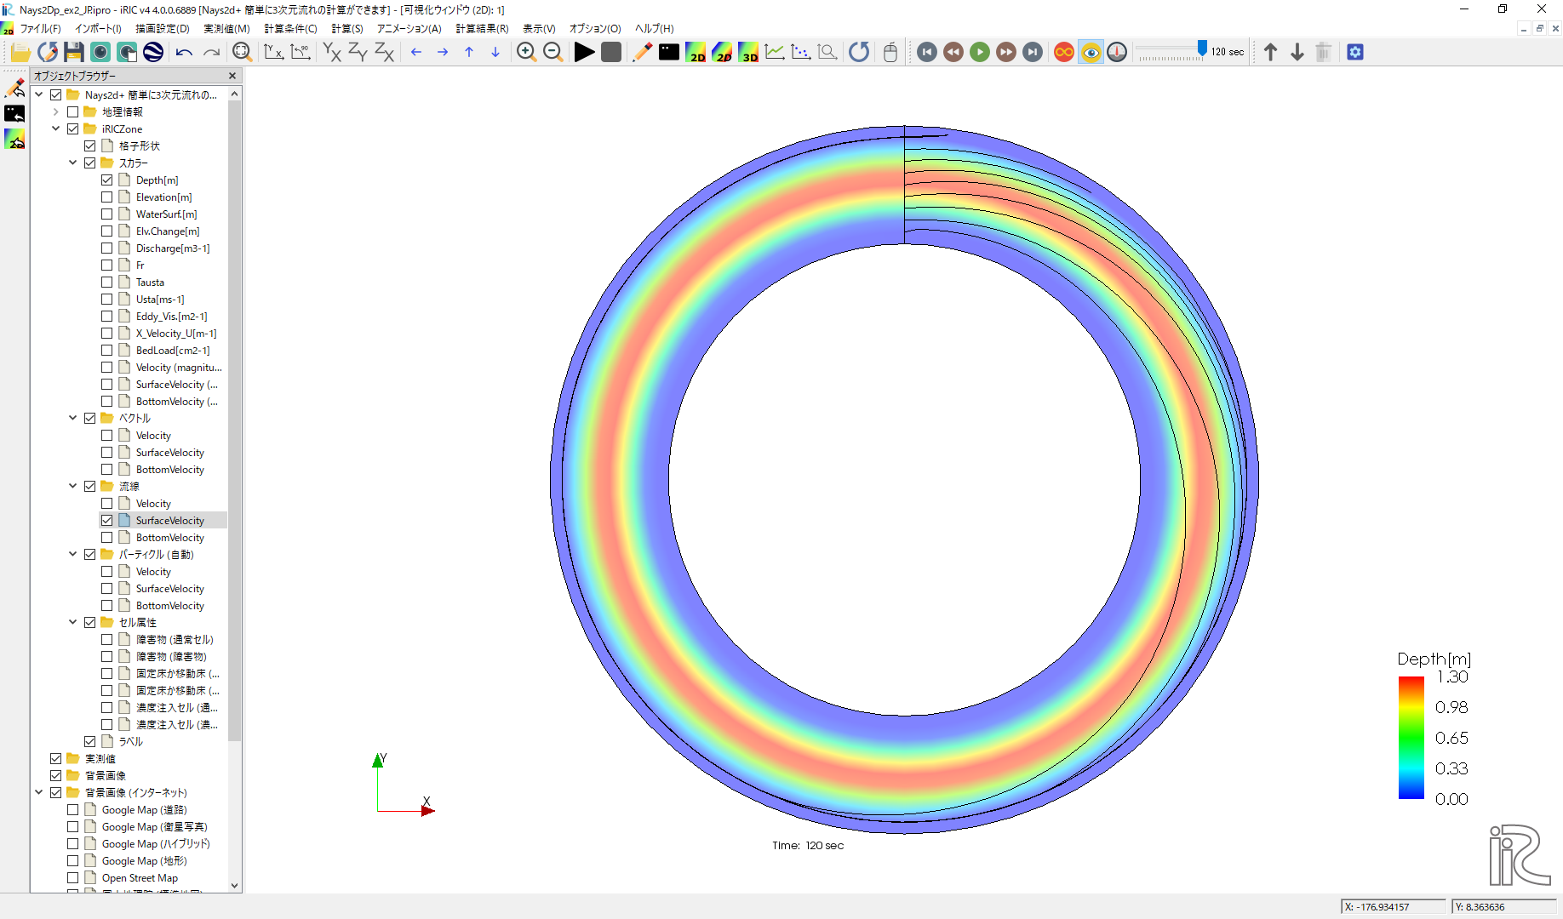Screen dimensions: 1563x919
Task: Click the snapshot camera icon
Action: 100,53
